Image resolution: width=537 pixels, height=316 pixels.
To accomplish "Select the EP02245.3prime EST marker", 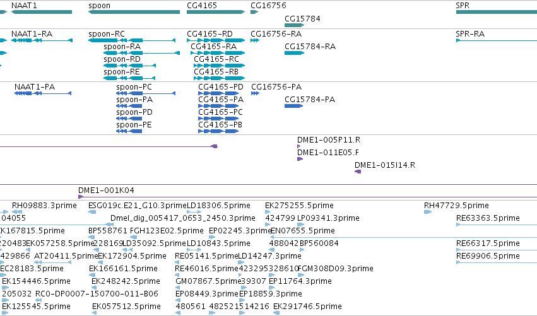I will [x=212, y=237].
